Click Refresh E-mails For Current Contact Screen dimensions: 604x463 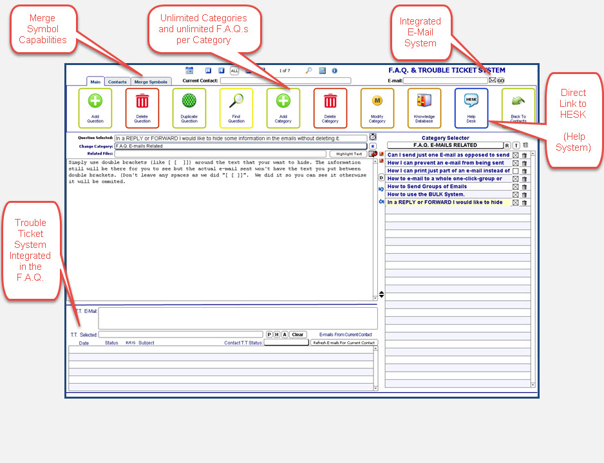pyautogui.click(x=344, y=343)
